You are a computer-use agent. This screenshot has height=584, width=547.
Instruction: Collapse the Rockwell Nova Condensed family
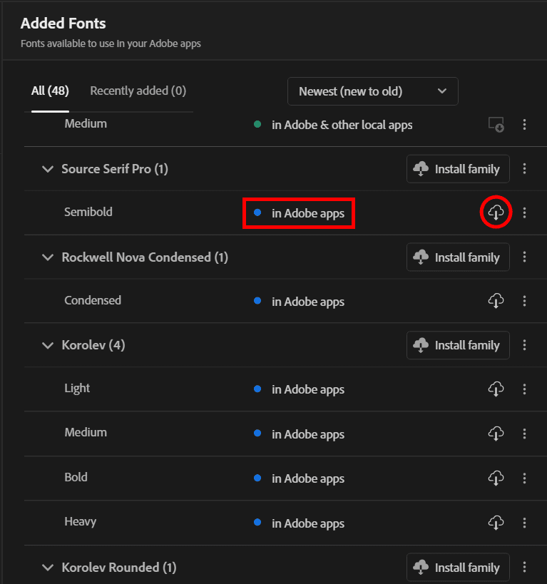(x=48, y=257)
